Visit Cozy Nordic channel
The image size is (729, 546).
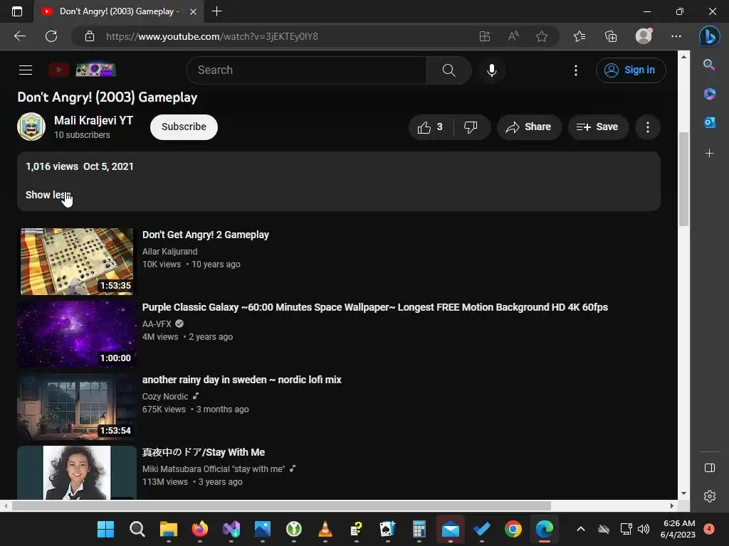tap(165, 397)
